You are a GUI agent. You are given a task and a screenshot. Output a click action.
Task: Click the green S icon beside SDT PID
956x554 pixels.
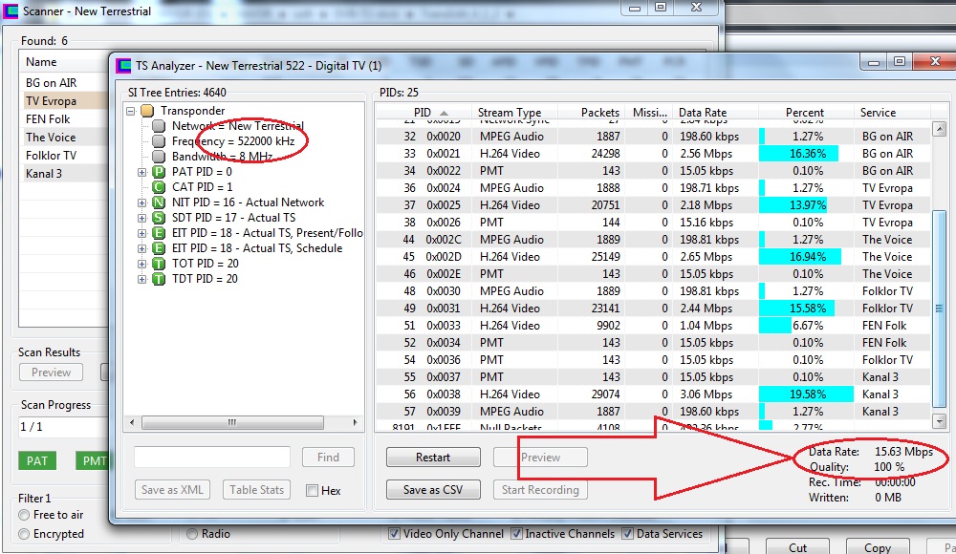click(159, 218)
